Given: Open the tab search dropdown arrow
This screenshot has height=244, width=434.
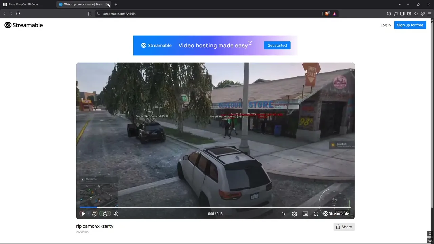Looking at the screenshot, I should click(400, 4).
